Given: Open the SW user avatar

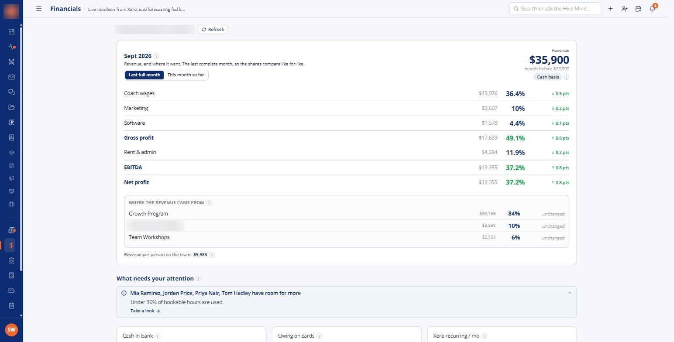Looking at the screenshot, I should pyautogui.click(x=11, y=330).
